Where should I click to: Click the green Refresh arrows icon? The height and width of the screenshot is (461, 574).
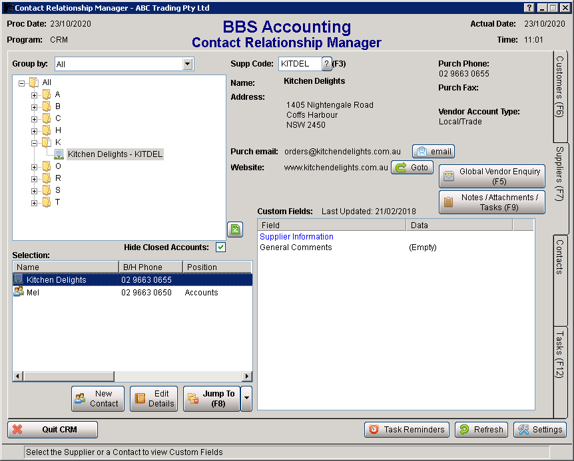pyautogui.click(x=465, y=430)
